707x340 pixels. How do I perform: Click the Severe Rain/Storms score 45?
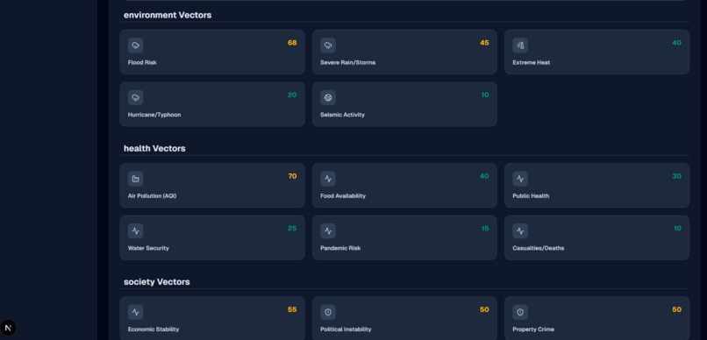click(484, 43)
